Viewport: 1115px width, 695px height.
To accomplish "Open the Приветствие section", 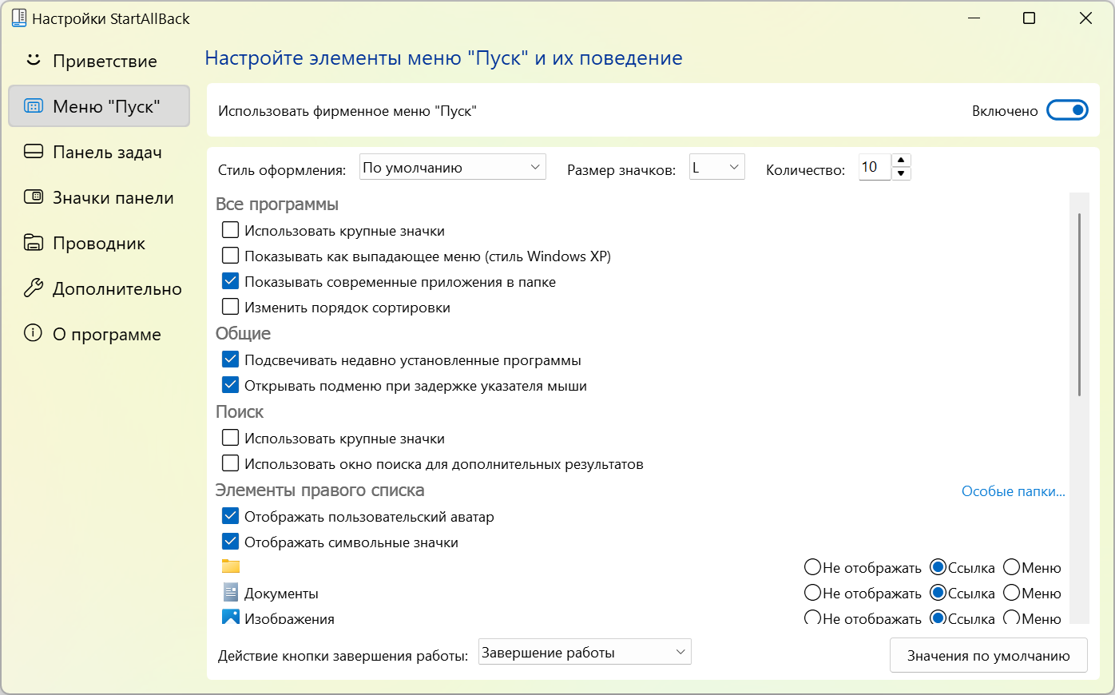I will 99,61.
